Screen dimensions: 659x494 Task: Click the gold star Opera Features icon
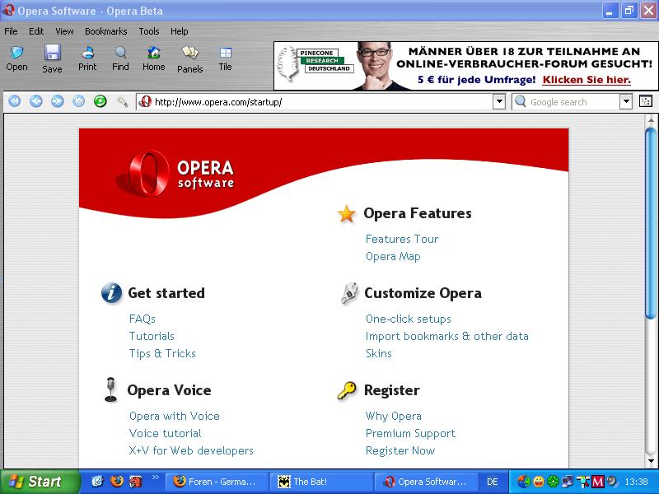tap(346, 214)
